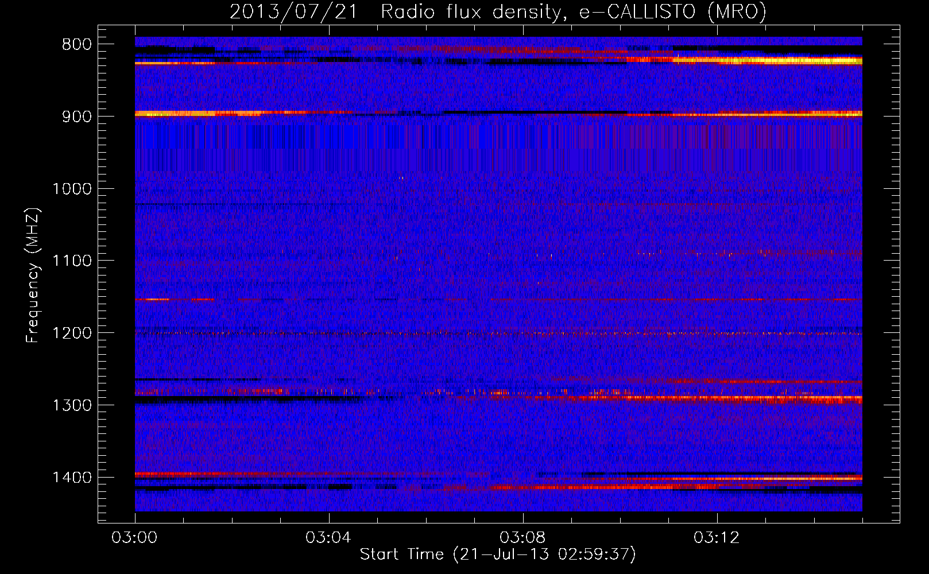Click the 900 frequency tick label
929x574 pixels.
coord(76,117)
